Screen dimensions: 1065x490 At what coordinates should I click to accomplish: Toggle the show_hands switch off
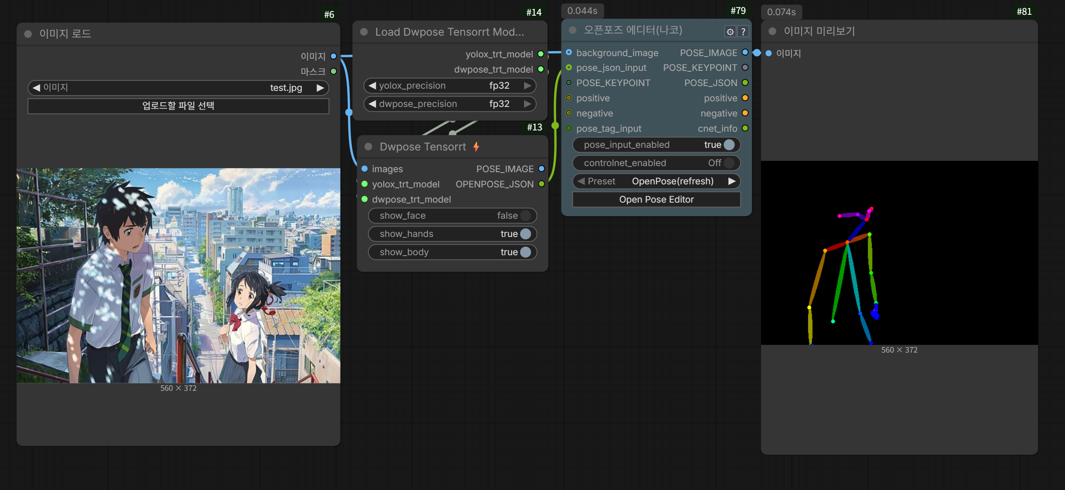point(525,234)
